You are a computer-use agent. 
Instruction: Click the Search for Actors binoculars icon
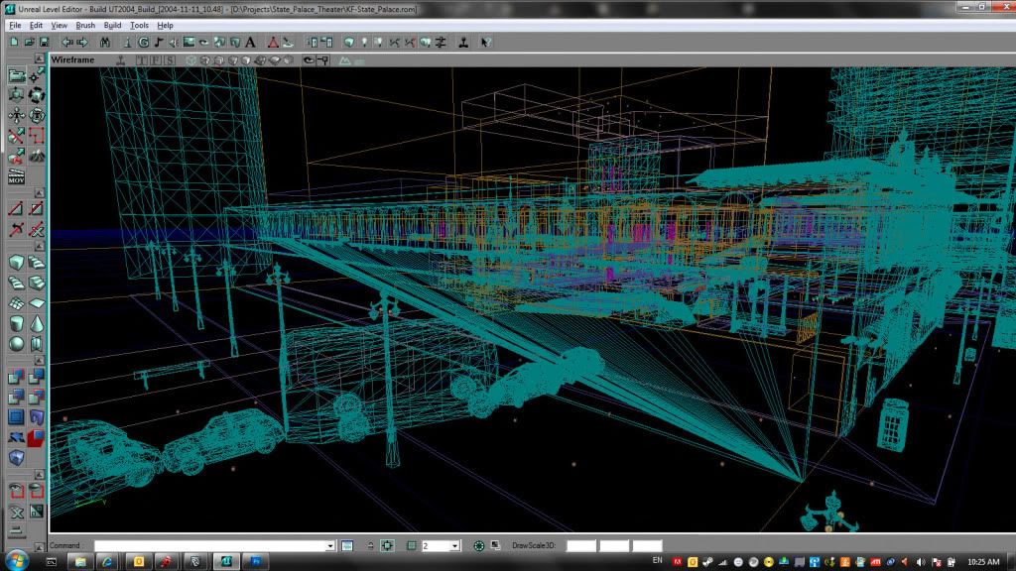click(x=104, y=42)
